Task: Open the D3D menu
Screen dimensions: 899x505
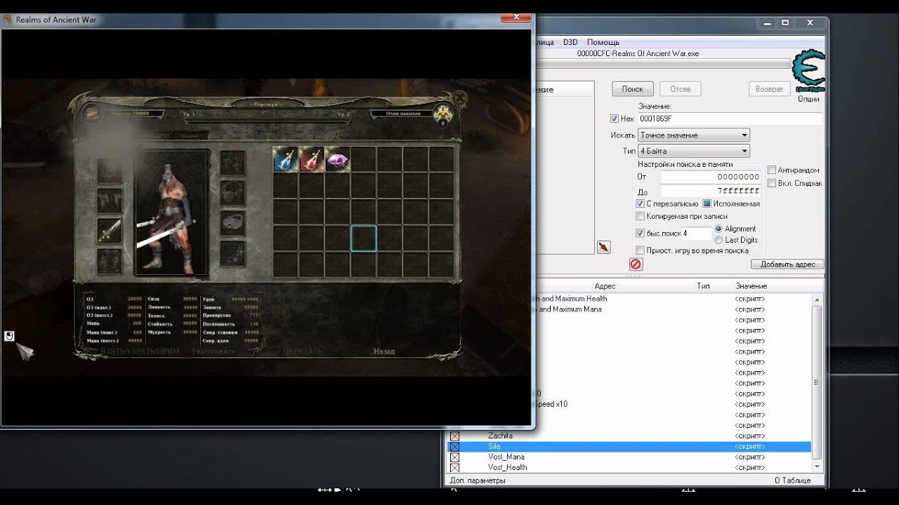Action: (570, 42)
